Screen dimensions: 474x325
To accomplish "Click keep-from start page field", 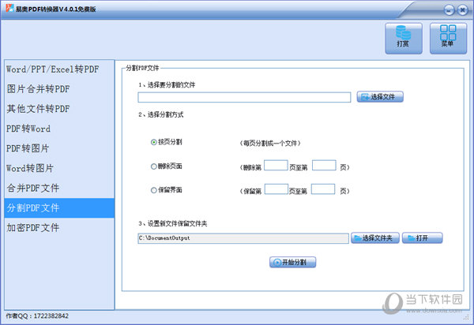I will coord(276,189).
